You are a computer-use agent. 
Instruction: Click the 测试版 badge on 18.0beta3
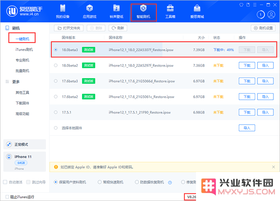[x=89, y=50]
